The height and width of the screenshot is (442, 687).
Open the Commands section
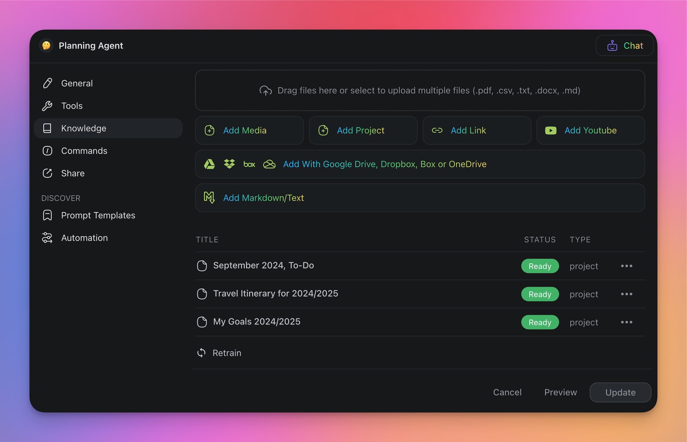pyautogui.click(x=84, y=151)
